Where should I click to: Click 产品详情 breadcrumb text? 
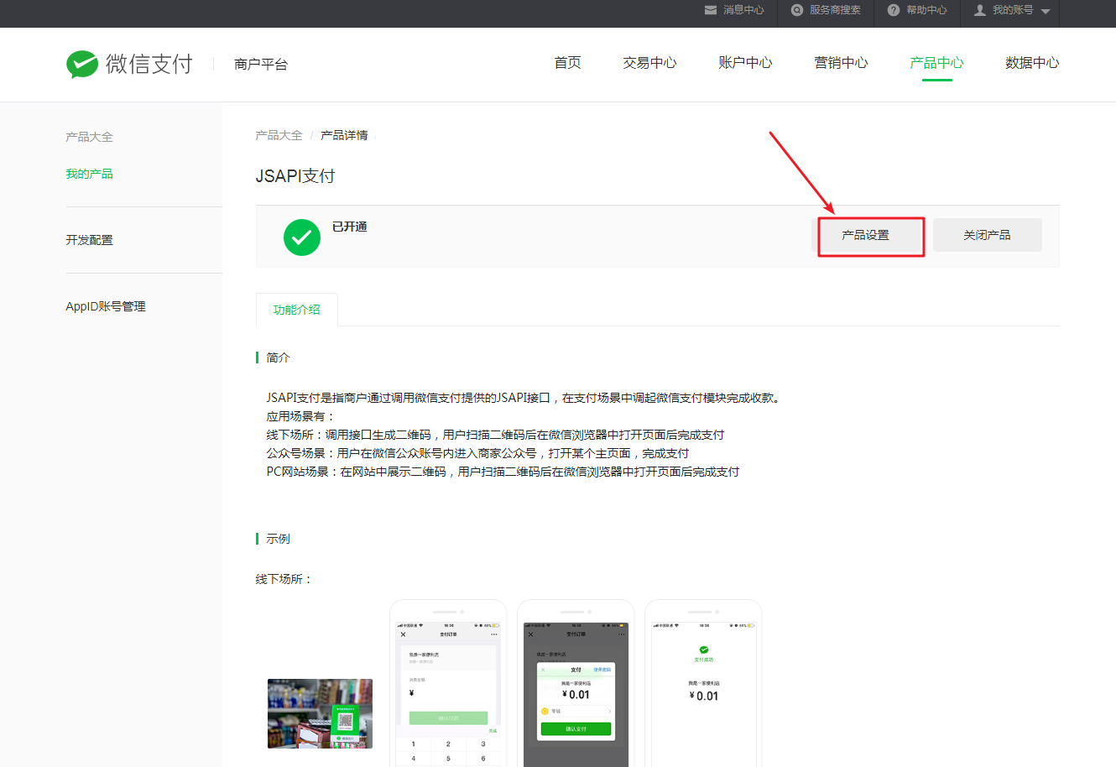pyautogui.click(x=344, y=135)
